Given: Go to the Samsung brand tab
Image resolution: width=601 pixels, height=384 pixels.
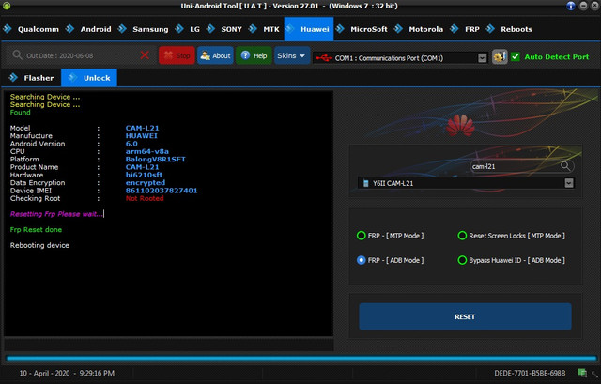Looking at the screenshot, I should click(150, 29).
